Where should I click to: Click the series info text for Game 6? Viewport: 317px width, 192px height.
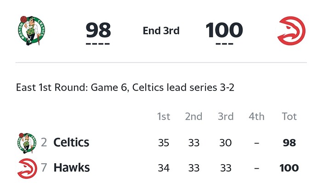[x=125, y=88]
